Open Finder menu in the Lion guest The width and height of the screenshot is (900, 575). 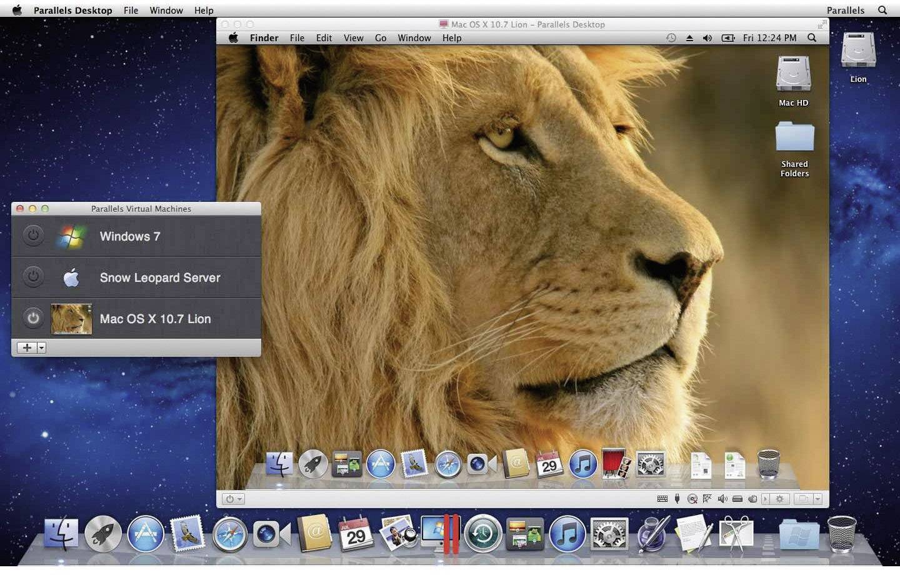point(264,37)
